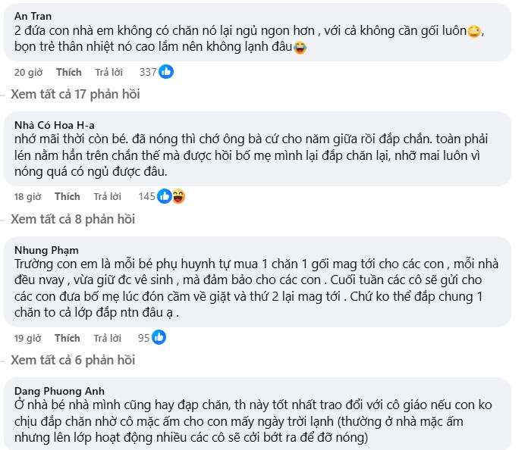Expand all 17 replies under An Tran
The width and height of the screenshot is (528, 450).
[75, 95]
